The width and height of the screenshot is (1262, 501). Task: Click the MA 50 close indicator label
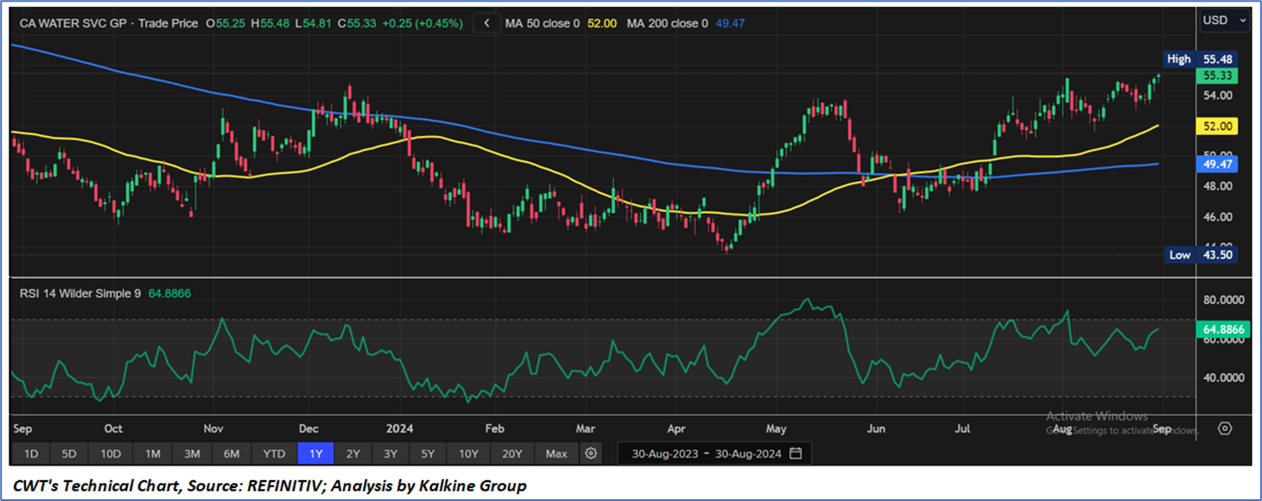click(x=543, y=23)
